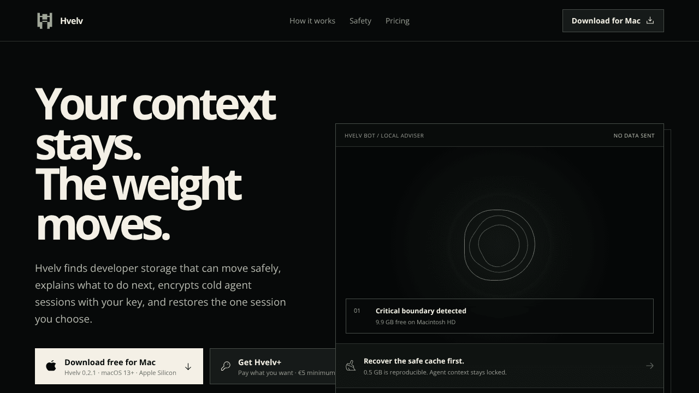This screenshot has height=393, width=699.
Task: Click the HVELV BOT / LOCAL ADVISER label
Action: click(x=384, y=135)
